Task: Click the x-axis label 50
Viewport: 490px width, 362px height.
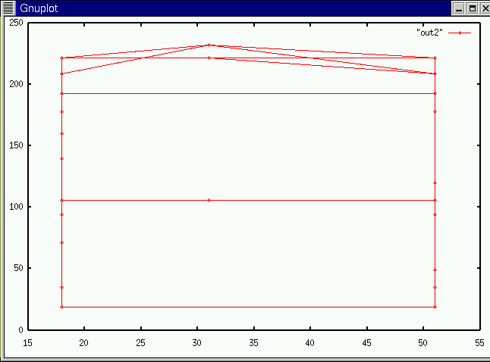Action: click(422, 343)
